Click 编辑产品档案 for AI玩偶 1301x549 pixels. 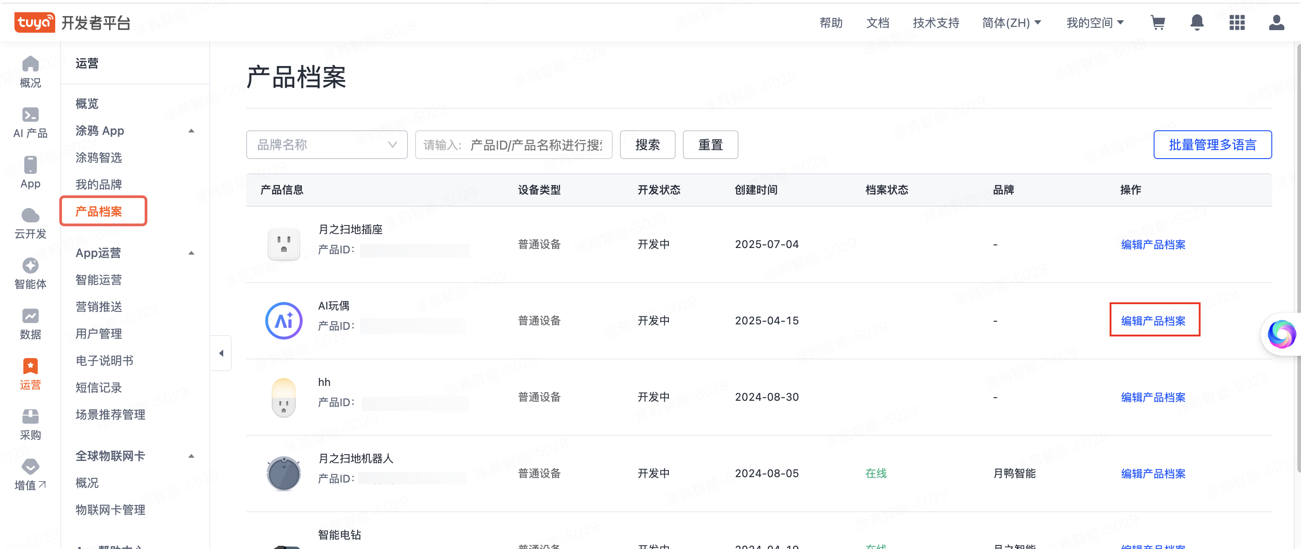pos(1153,321)
